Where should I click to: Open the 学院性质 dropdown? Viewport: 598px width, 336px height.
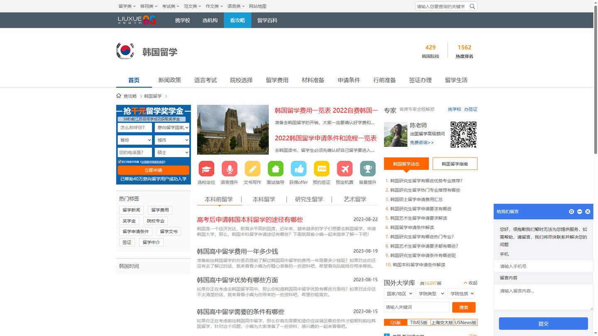pos(461,294)
